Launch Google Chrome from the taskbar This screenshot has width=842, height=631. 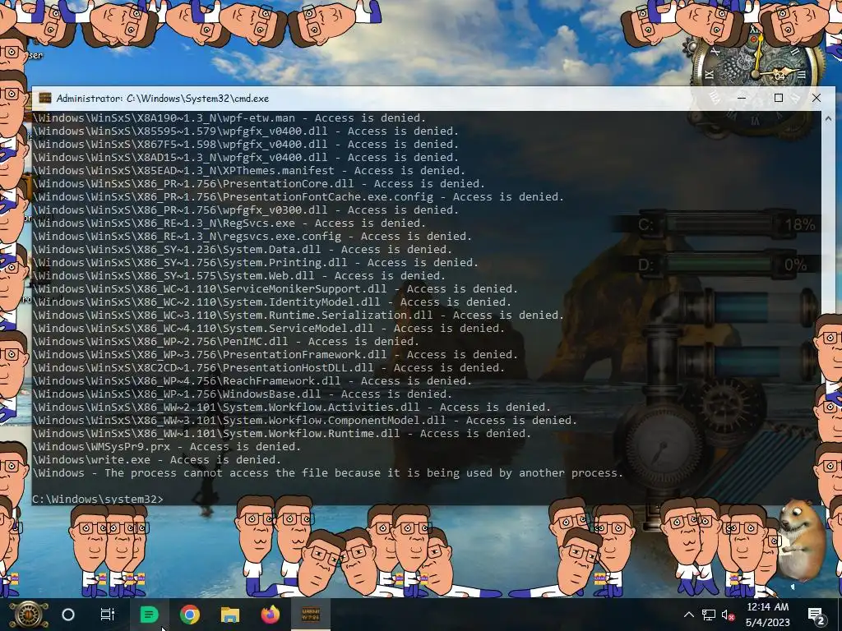pos(190,615)
